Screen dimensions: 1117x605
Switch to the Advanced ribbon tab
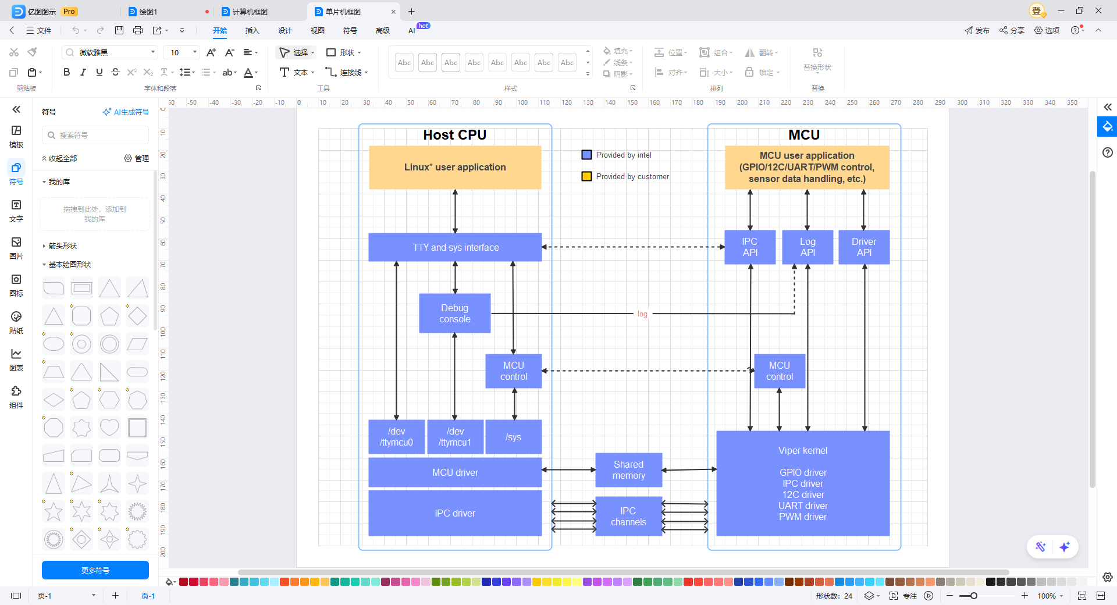382,30
